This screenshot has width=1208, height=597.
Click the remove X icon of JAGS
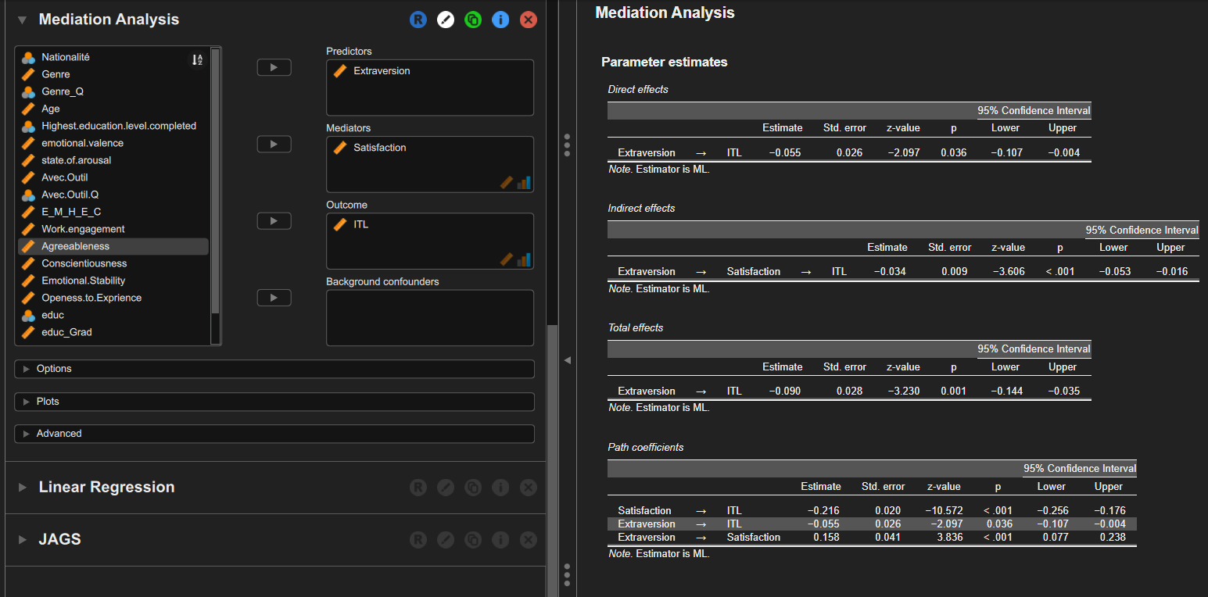coord(529,540)
